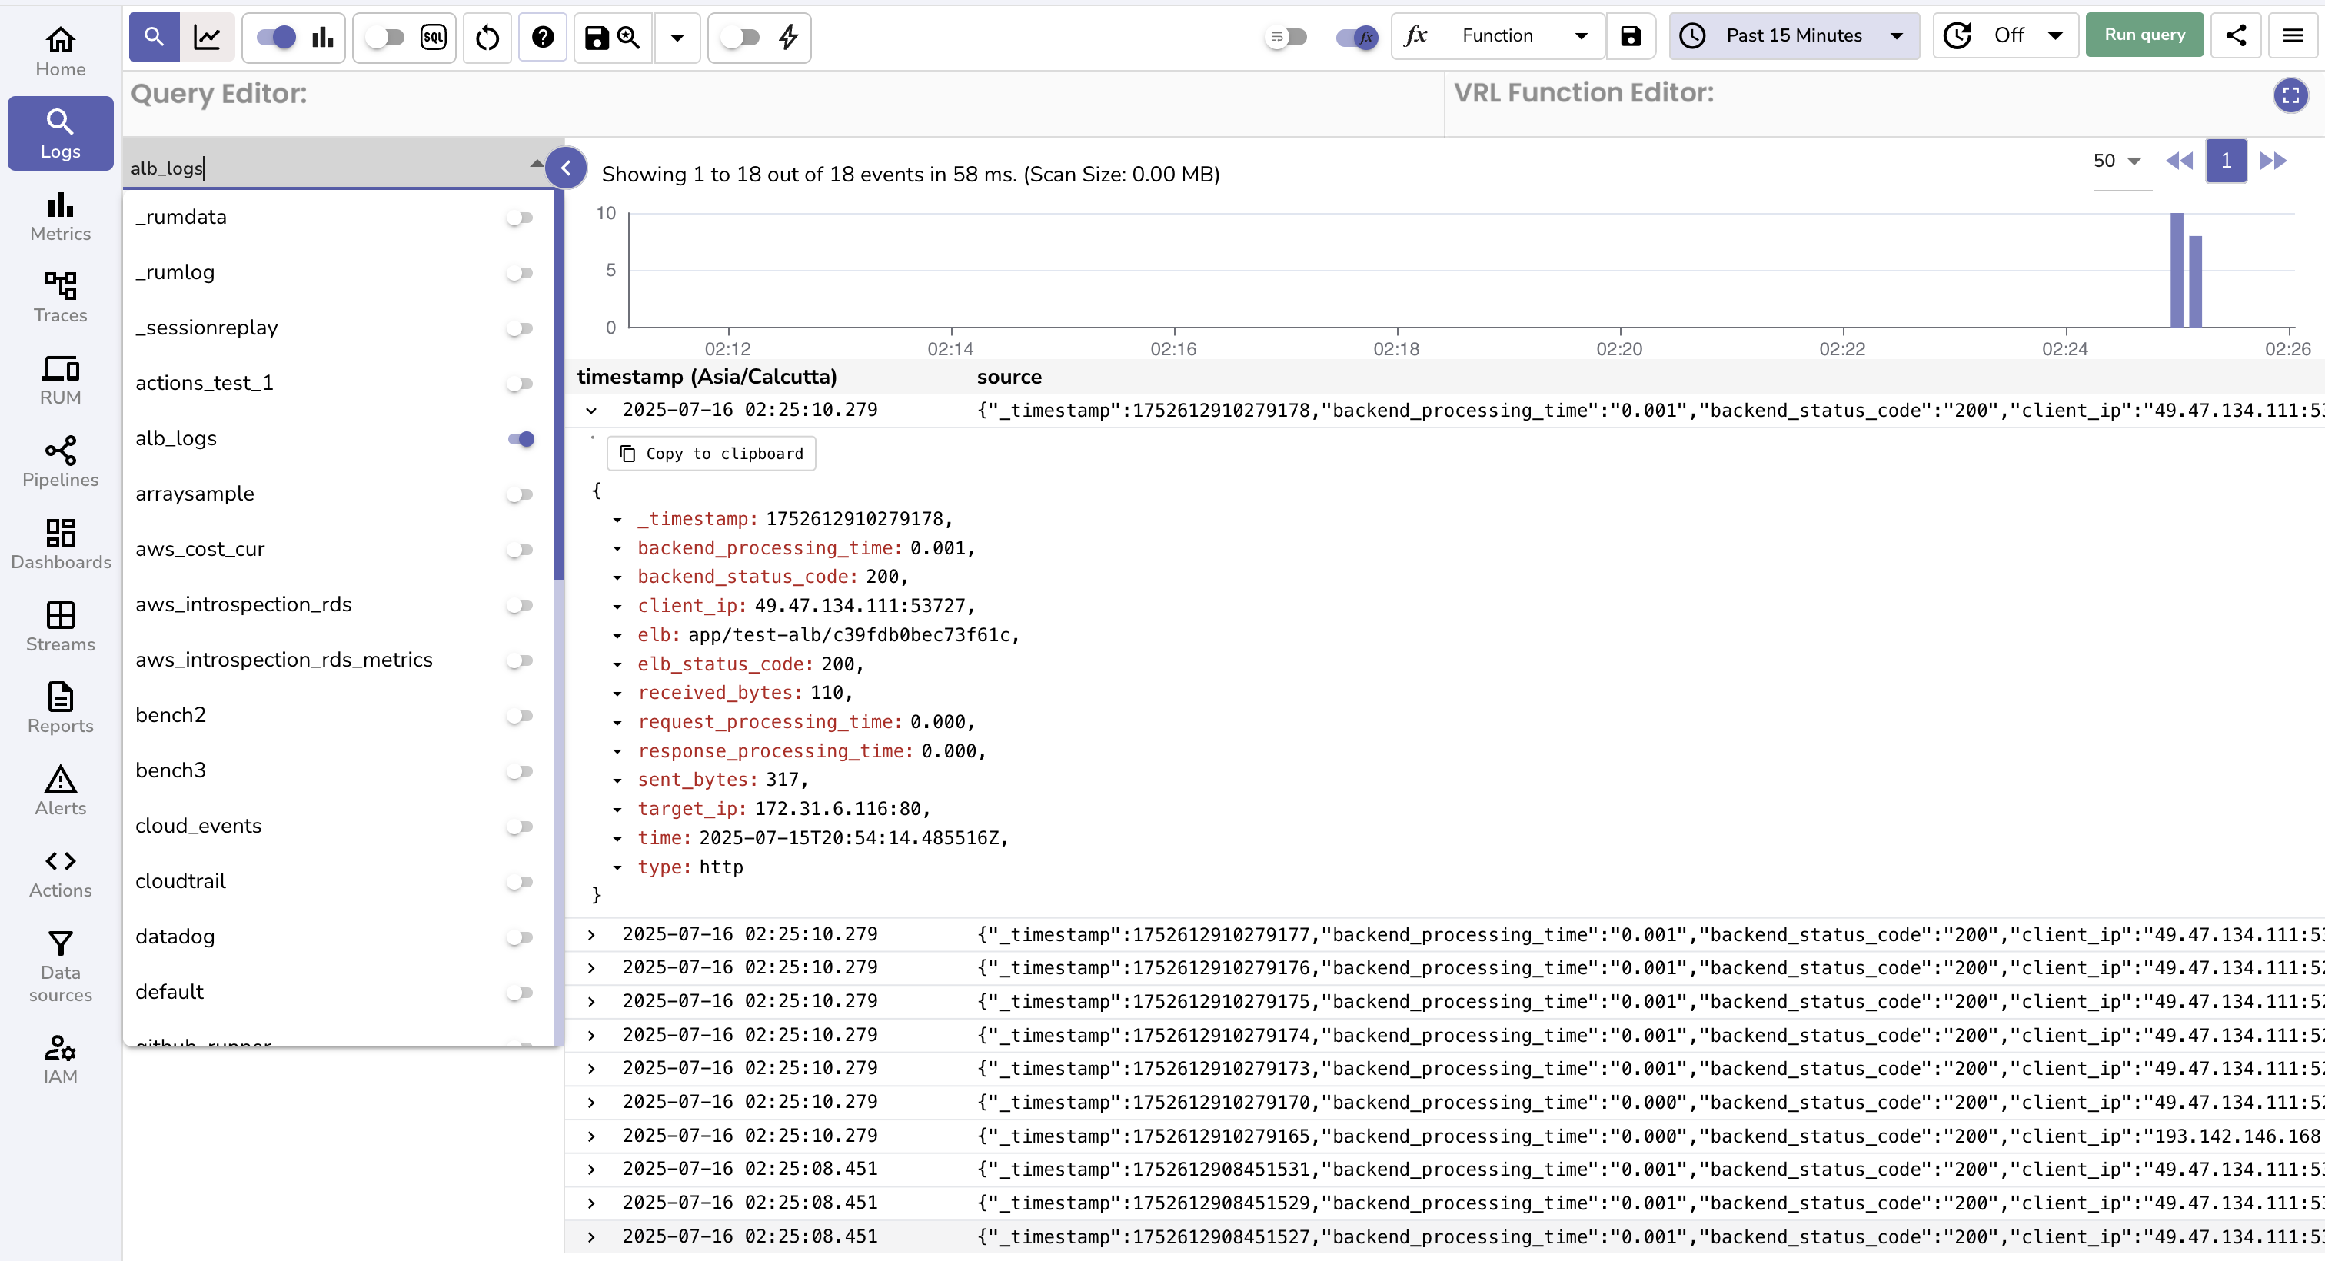The height and width of the screenshot is (1261, 2325).
Task: Select the Traces section from sidebar
Action: pos(59,298)
